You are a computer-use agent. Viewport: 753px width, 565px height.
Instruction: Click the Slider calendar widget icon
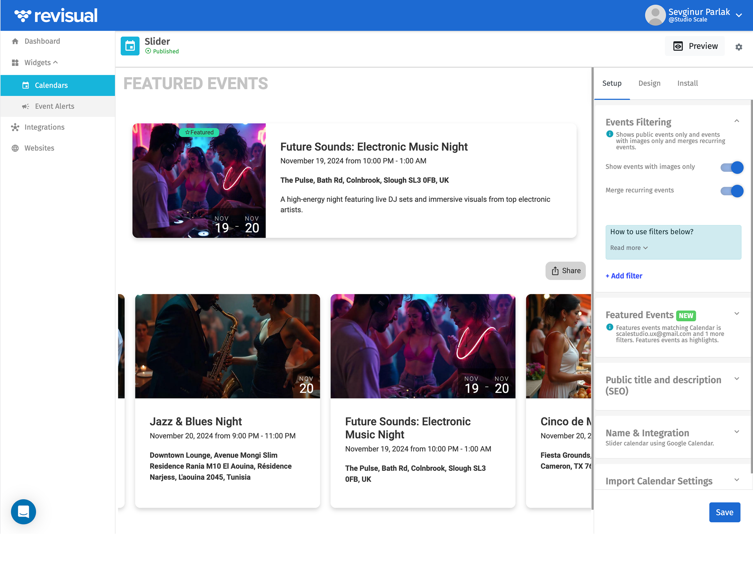(130, 46)
